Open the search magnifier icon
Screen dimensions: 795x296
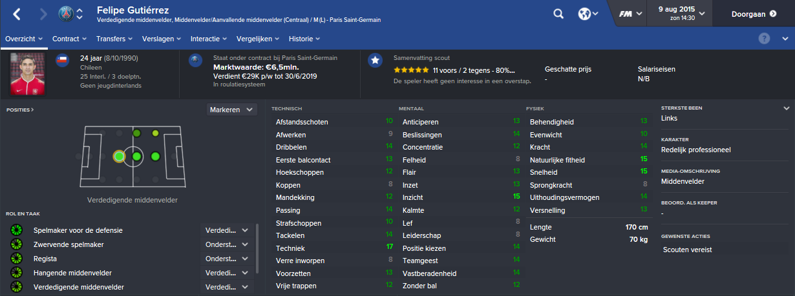click(559, 14)
